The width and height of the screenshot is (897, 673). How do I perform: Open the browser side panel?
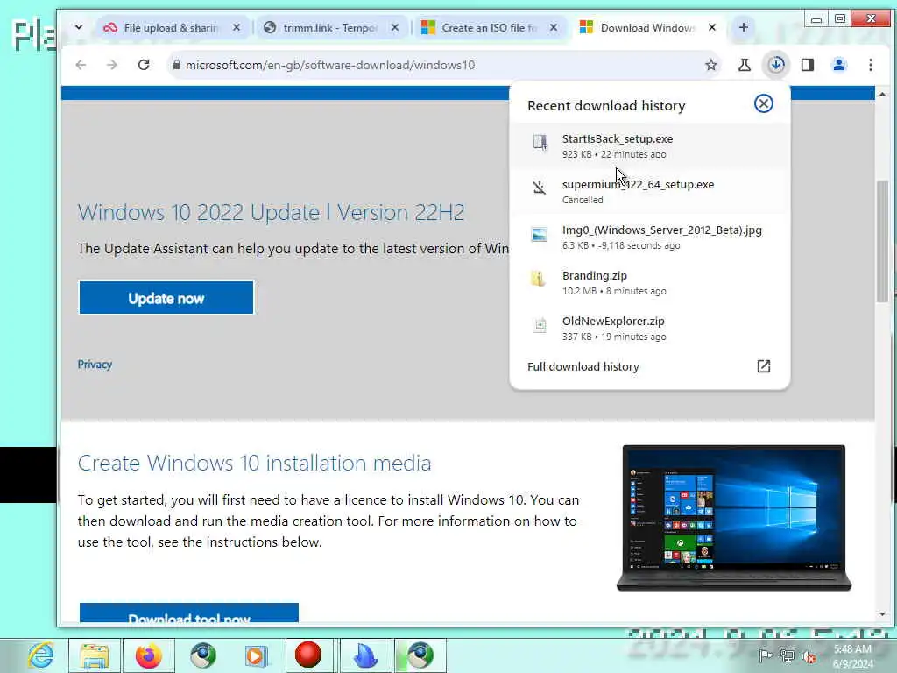pyautogui.click(x=807, y=65)
